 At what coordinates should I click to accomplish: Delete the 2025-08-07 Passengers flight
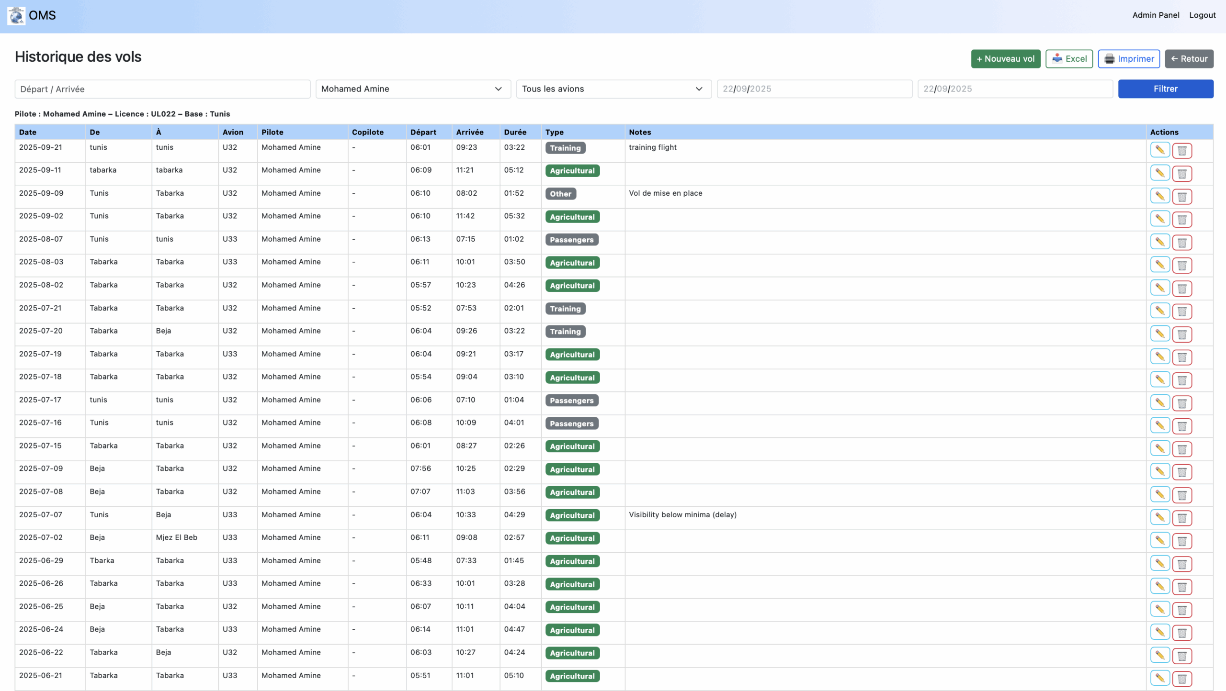(1181, 242)
